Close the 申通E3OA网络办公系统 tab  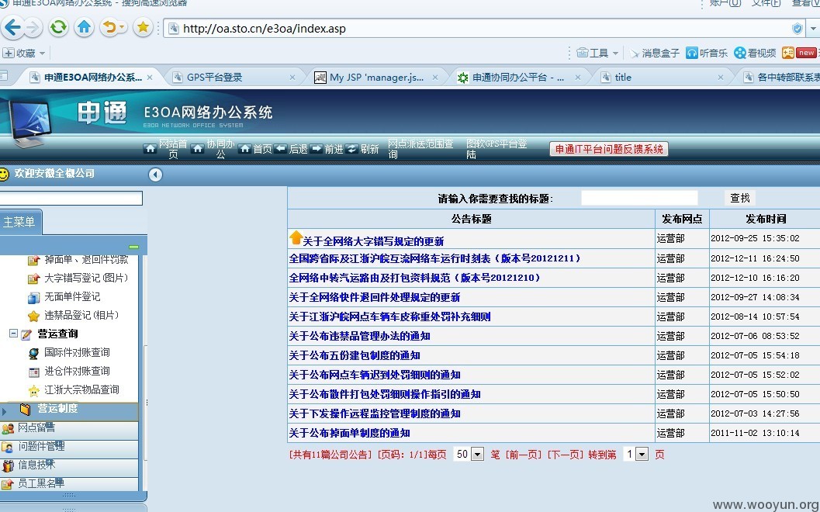150,78
